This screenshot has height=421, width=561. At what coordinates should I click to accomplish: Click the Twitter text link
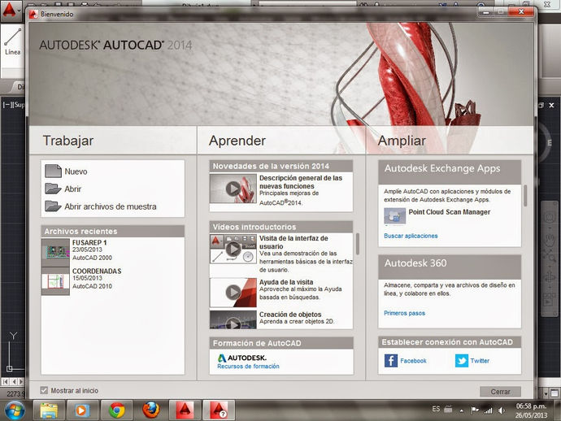[x=480, y=361]
